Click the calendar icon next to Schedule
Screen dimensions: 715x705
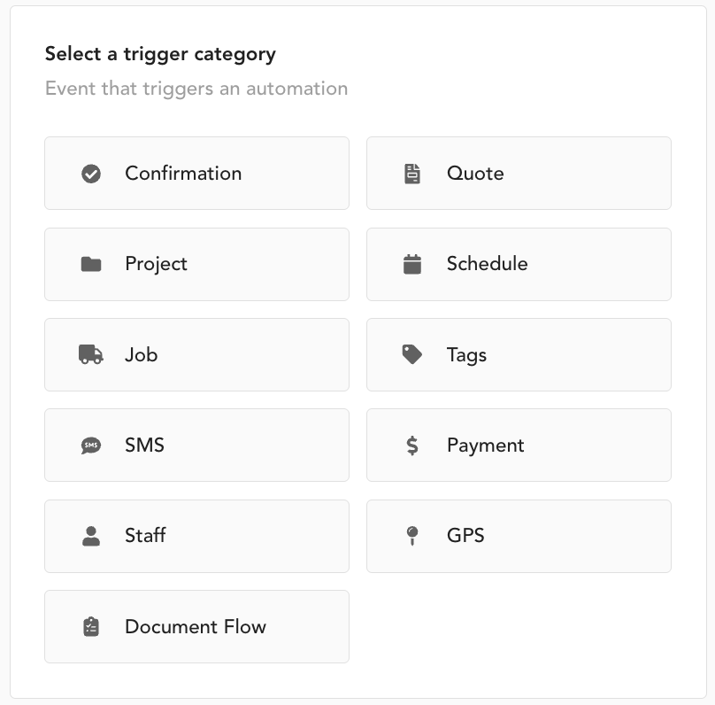click(412, 264)
